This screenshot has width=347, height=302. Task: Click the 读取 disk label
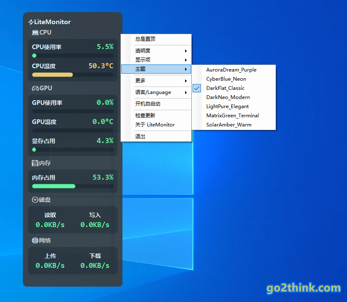[50, 215]
